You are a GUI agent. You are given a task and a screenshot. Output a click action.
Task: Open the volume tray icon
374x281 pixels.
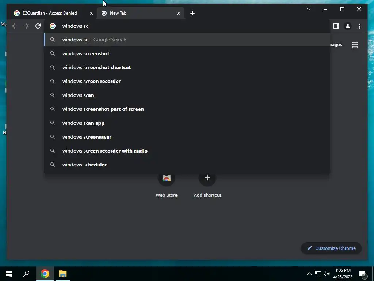pos(327,274)
